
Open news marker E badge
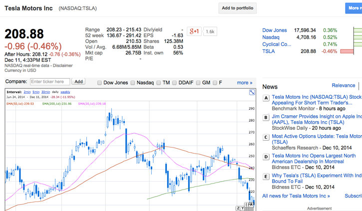pyautogui.click(x=266, y=177)
